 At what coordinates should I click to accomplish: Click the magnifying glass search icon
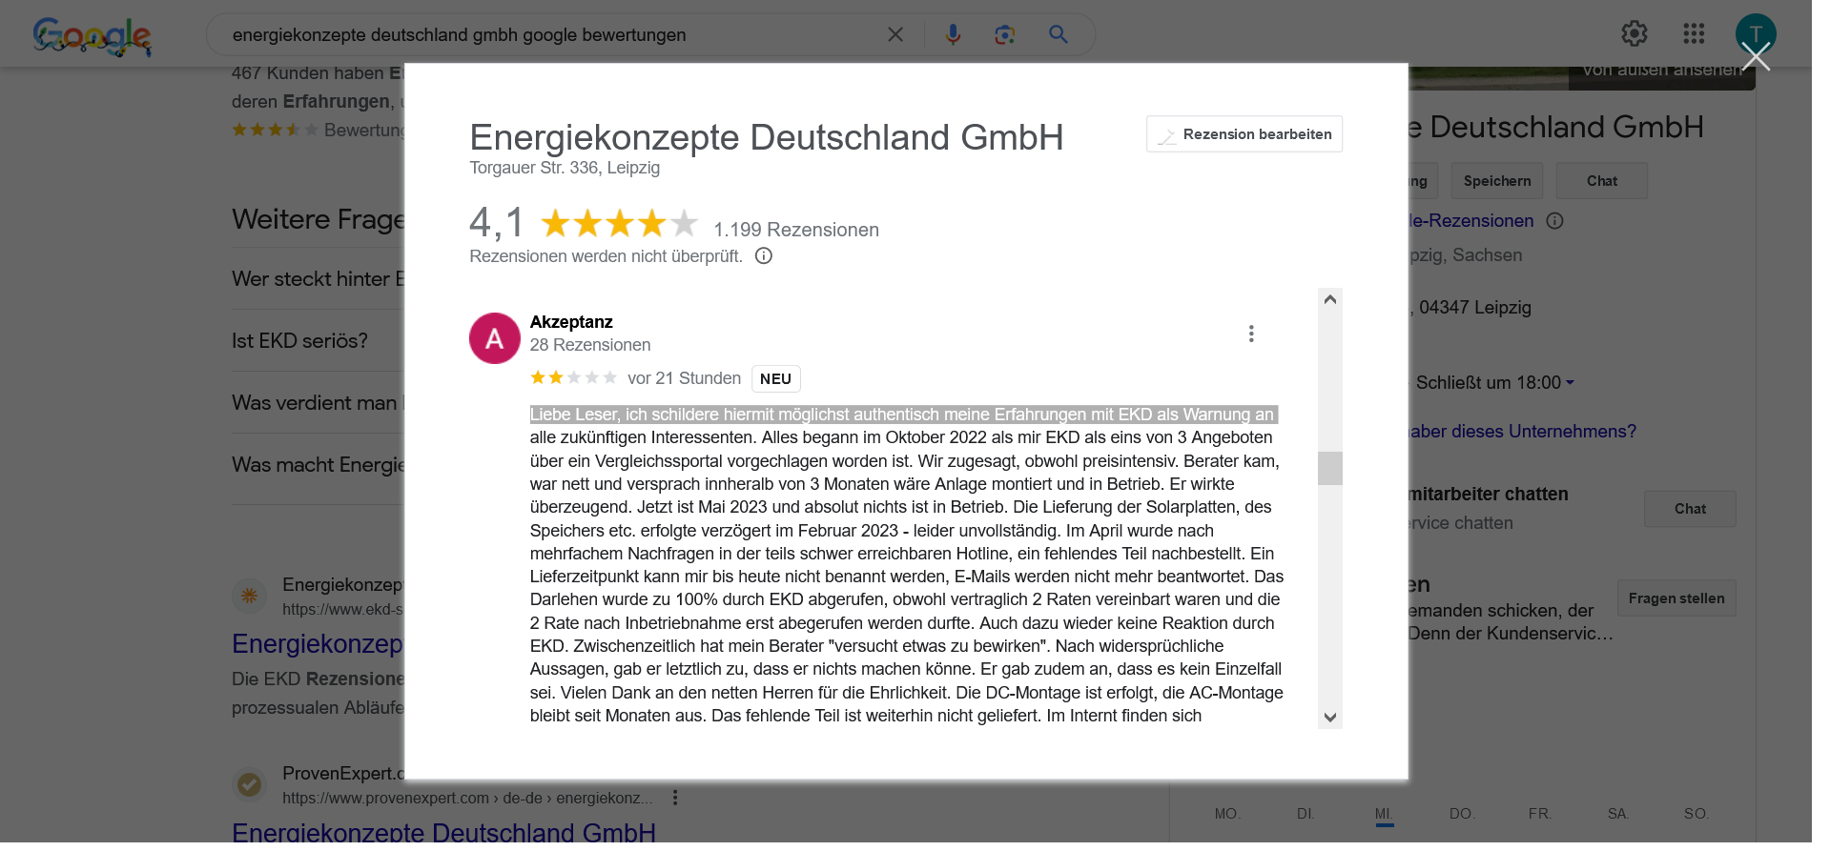point(1058,35)
